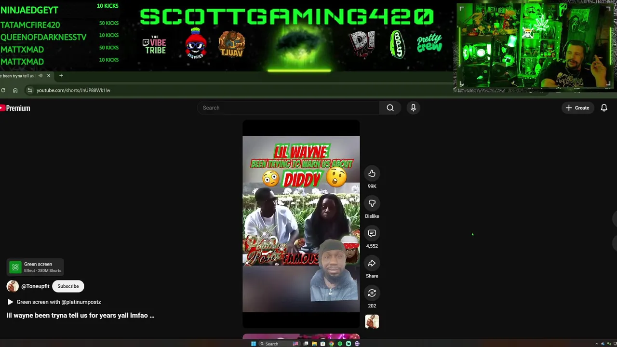The image size is (617, 347).
Task: Open Spotify from the taskbar
Action: pyautogui.click(x=340, y=344)
